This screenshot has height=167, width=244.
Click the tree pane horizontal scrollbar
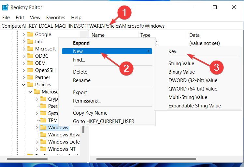(x=27, y=159)
